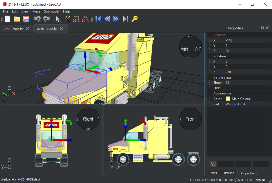Image resolution: width=272 pixels, height=183 pixels.
Task: Switch to the Timeline tab
Action: tap(229, 173)
